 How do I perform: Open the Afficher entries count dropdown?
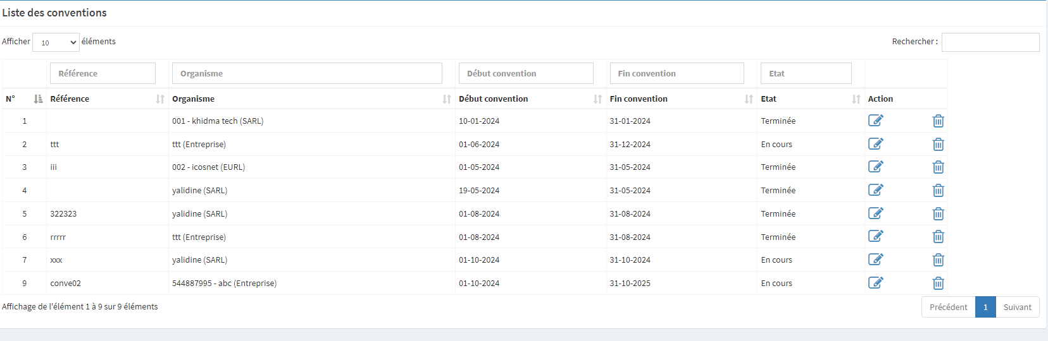coord(56,42)
